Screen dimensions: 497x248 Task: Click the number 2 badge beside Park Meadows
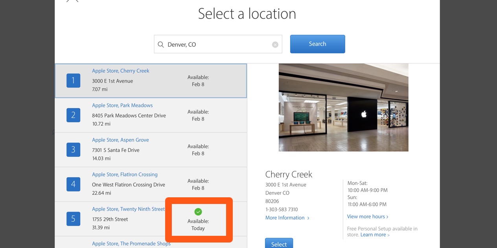pos(73,115)
